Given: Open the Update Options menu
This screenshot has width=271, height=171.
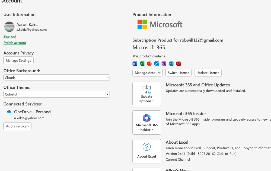Looking at the screenshot, I should (147, 94).
